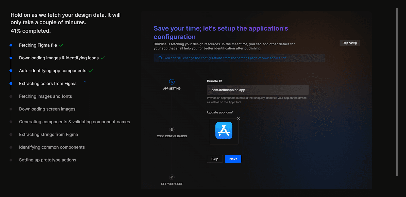Click the progress dot for Extracting colors
This screenshot has height=197, width=406.
point(11,83)
